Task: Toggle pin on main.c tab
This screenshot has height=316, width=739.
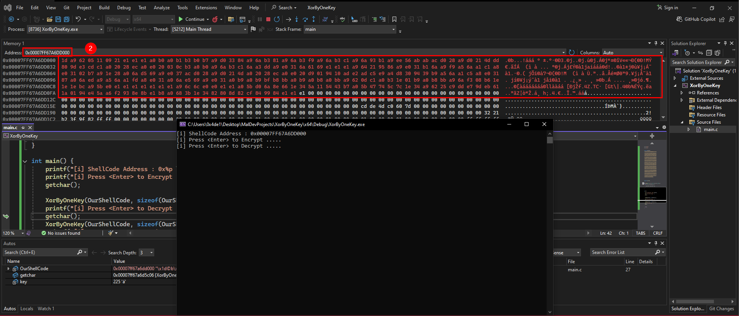Action: (x=23, y=128)
